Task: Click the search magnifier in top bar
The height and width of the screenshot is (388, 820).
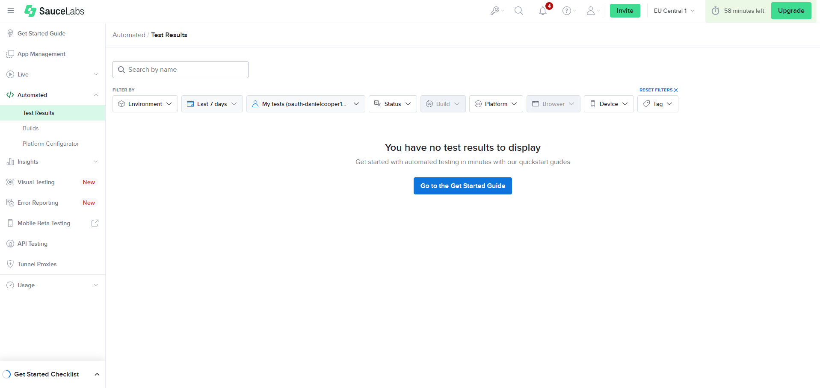Action: (x=519, y=11)
